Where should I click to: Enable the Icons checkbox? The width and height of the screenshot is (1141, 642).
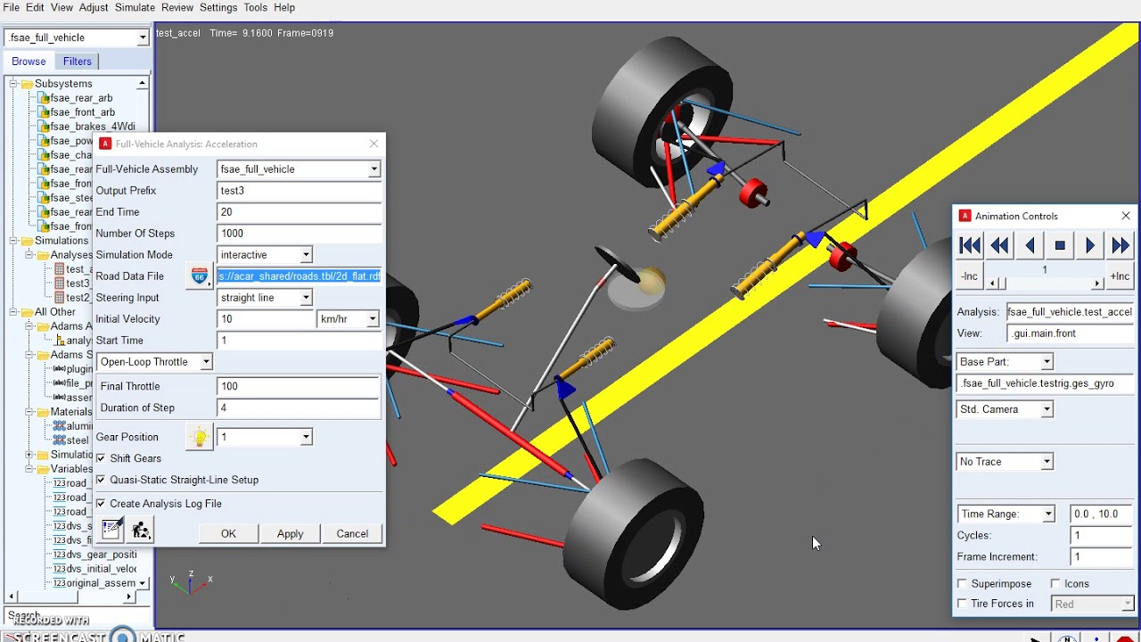coord(1055,584)
